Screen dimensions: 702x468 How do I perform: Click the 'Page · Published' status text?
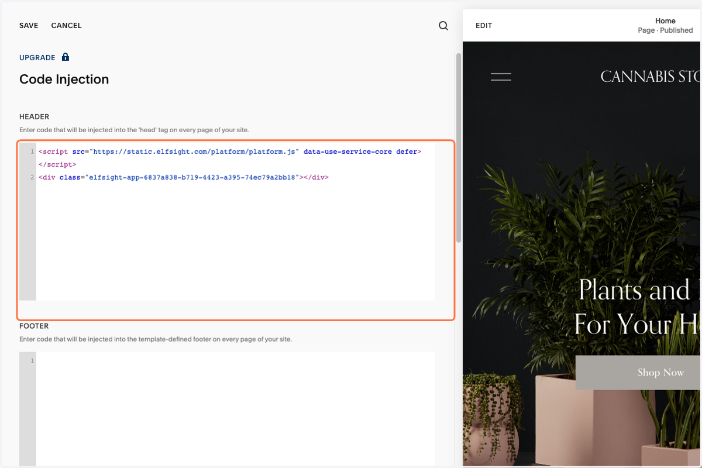click(x=666, y=30)
